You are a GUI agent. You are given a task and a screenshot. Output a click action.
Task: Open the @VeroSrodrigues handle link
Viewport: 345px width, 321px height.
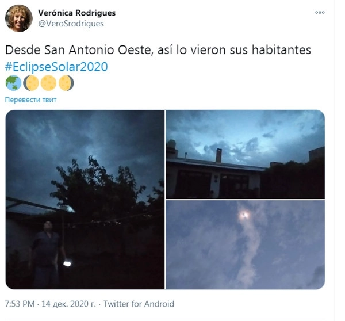pos(71,24)
